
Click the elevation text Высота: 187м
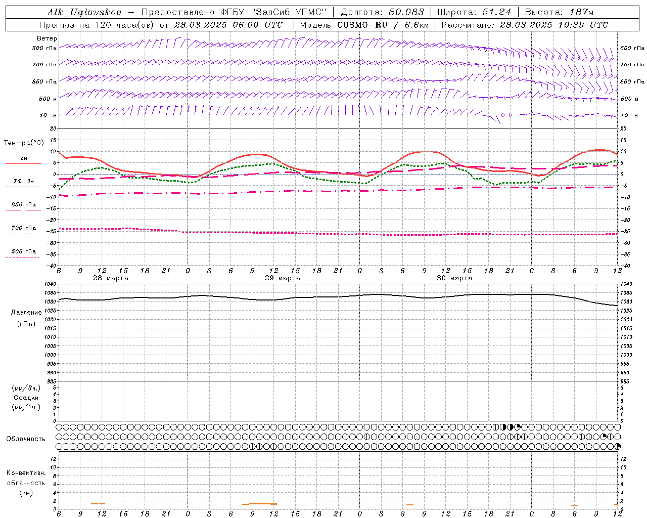tap(559, 12)
